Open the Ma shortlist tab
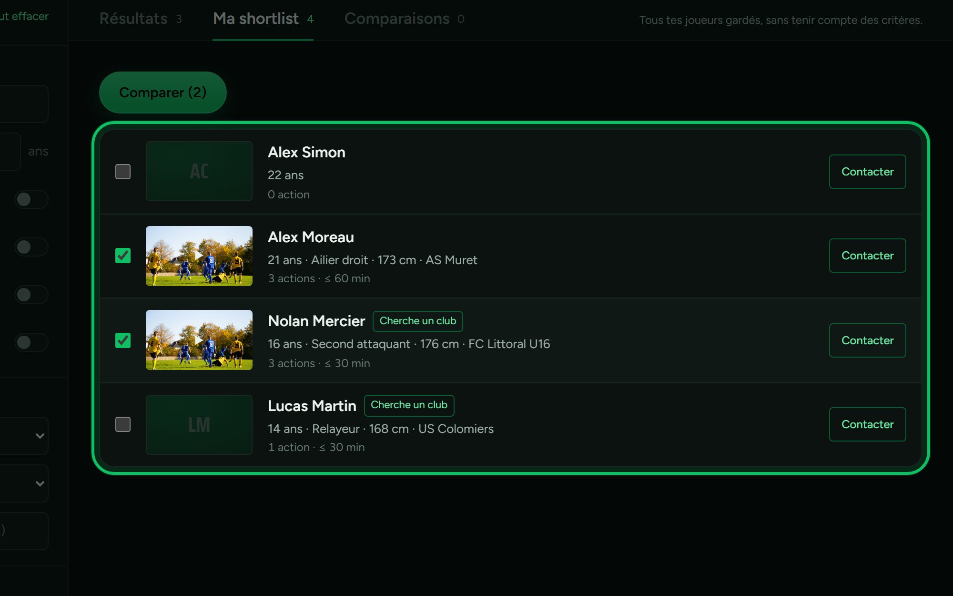Image resolution: width=953 pixels, height=596 pixels. pos(263,19)
